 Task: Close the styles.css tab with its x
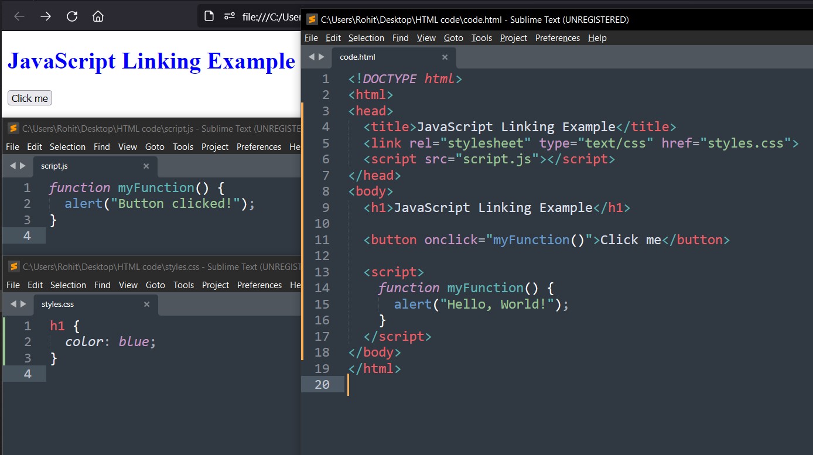click(x=146, y=304)
